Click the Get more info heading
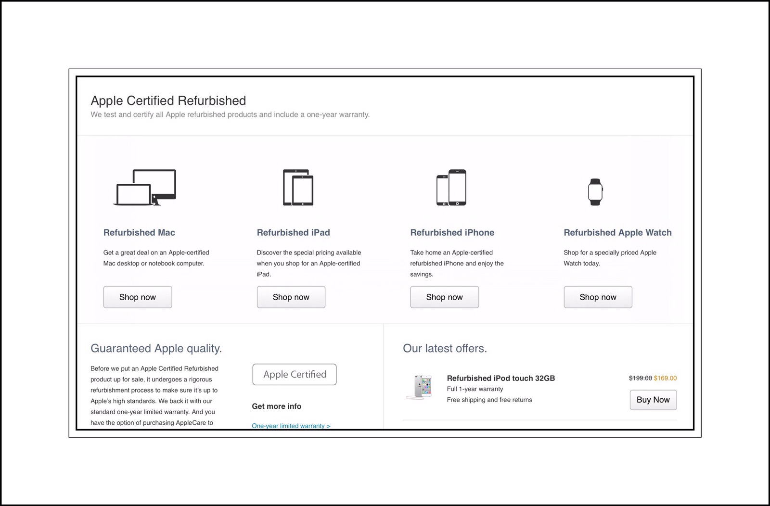The image size is (770, 506). point(276,406)
